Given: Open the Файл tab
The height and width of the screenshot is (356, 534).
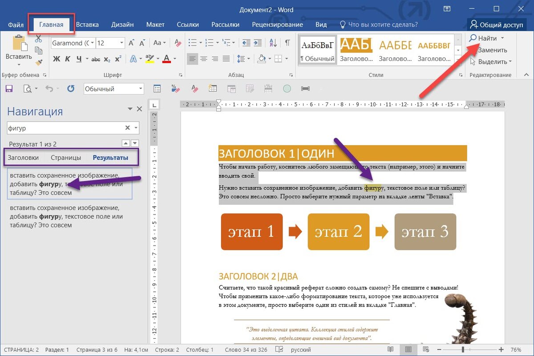Looking at the screenshot, I should pyautogui.click(x=16, y=24).
